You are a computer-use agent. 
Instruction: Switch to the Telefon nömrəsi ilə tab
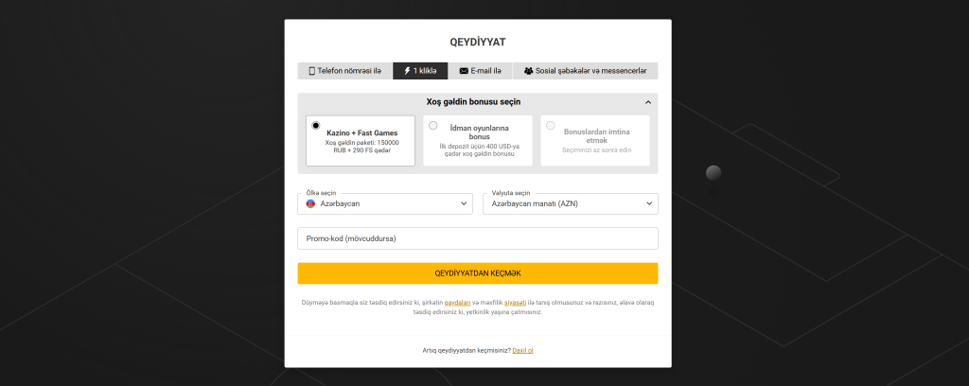pyautogui.click(x=344, y=71)
